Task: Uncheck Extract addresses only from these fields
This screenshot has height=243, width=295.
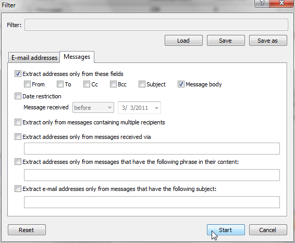Action: point(18,74)
